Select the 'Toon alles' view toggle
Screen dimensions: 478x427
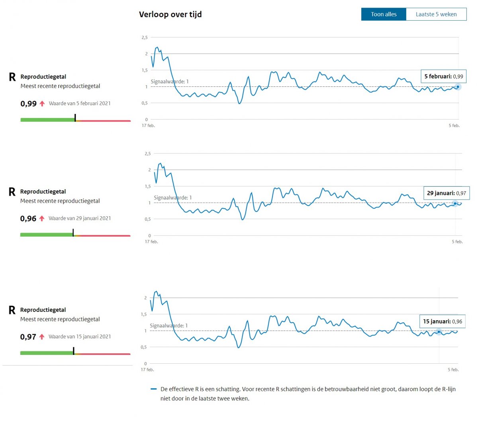point(384,14)
